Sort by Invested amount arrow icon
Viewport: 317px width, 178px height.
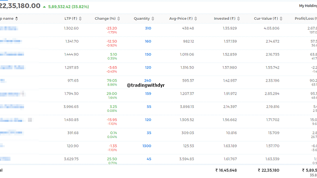click(x=239, y=19)
